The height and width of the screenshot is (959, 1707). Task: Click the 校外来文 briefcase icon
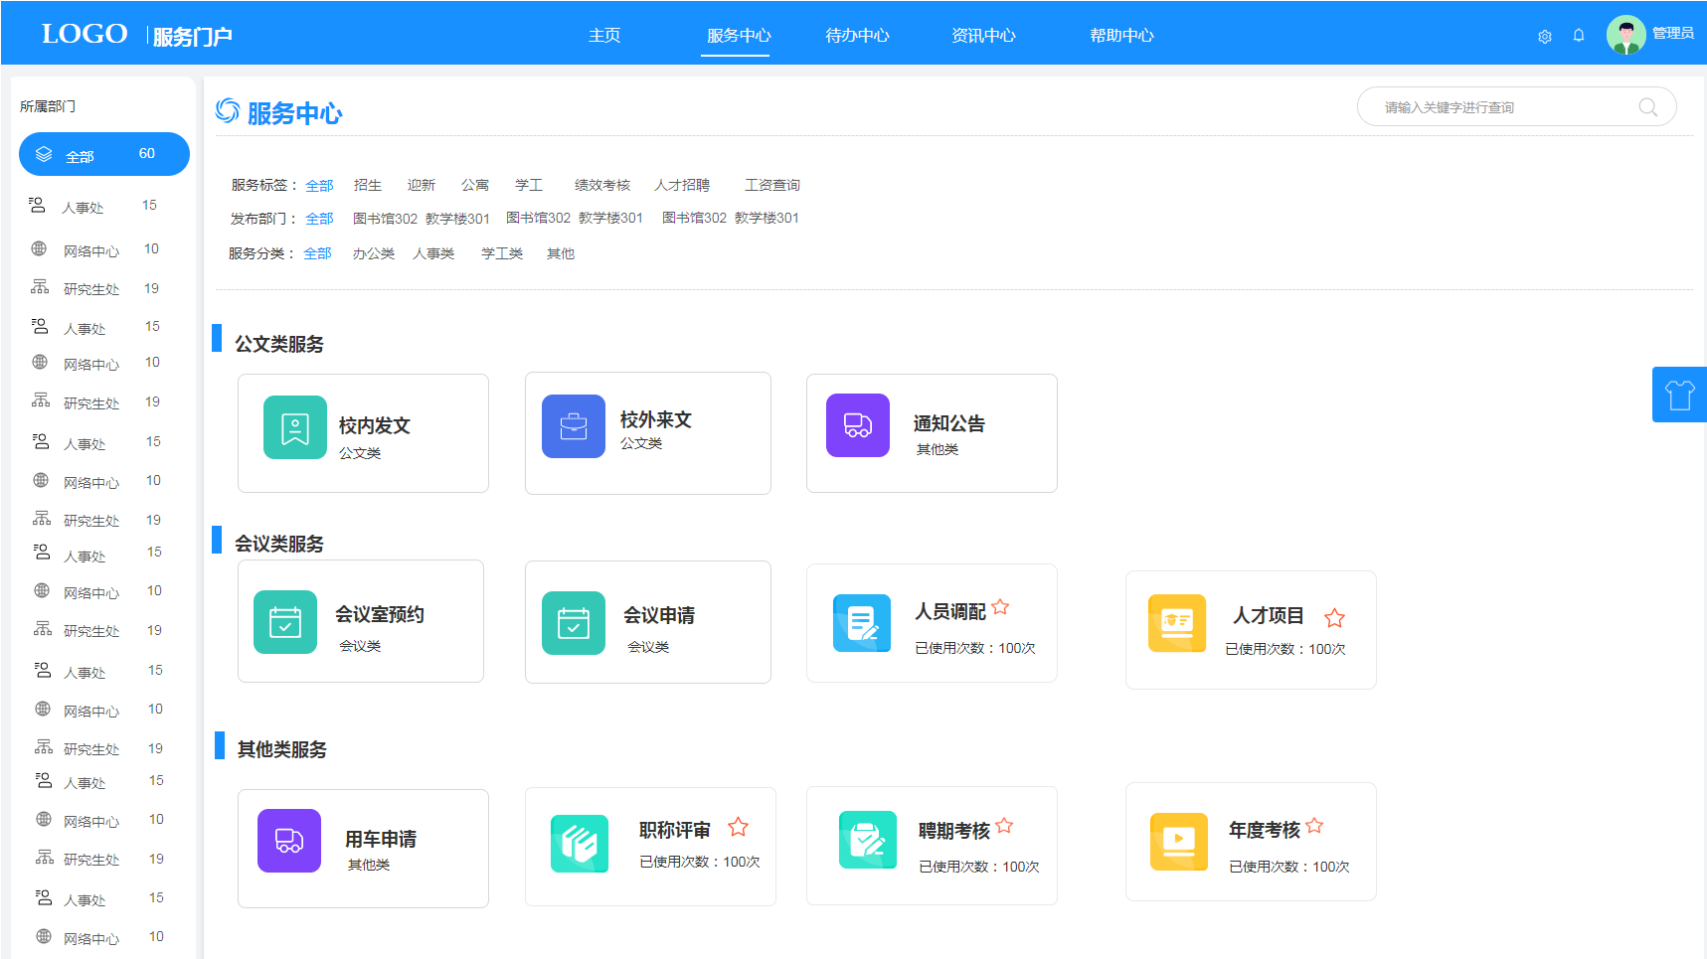coord(574,426)
